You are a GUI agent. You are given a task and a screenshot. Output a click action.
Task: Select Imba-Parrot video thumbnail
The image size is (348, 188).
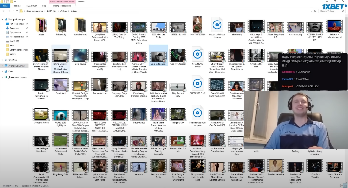(139, 114)
